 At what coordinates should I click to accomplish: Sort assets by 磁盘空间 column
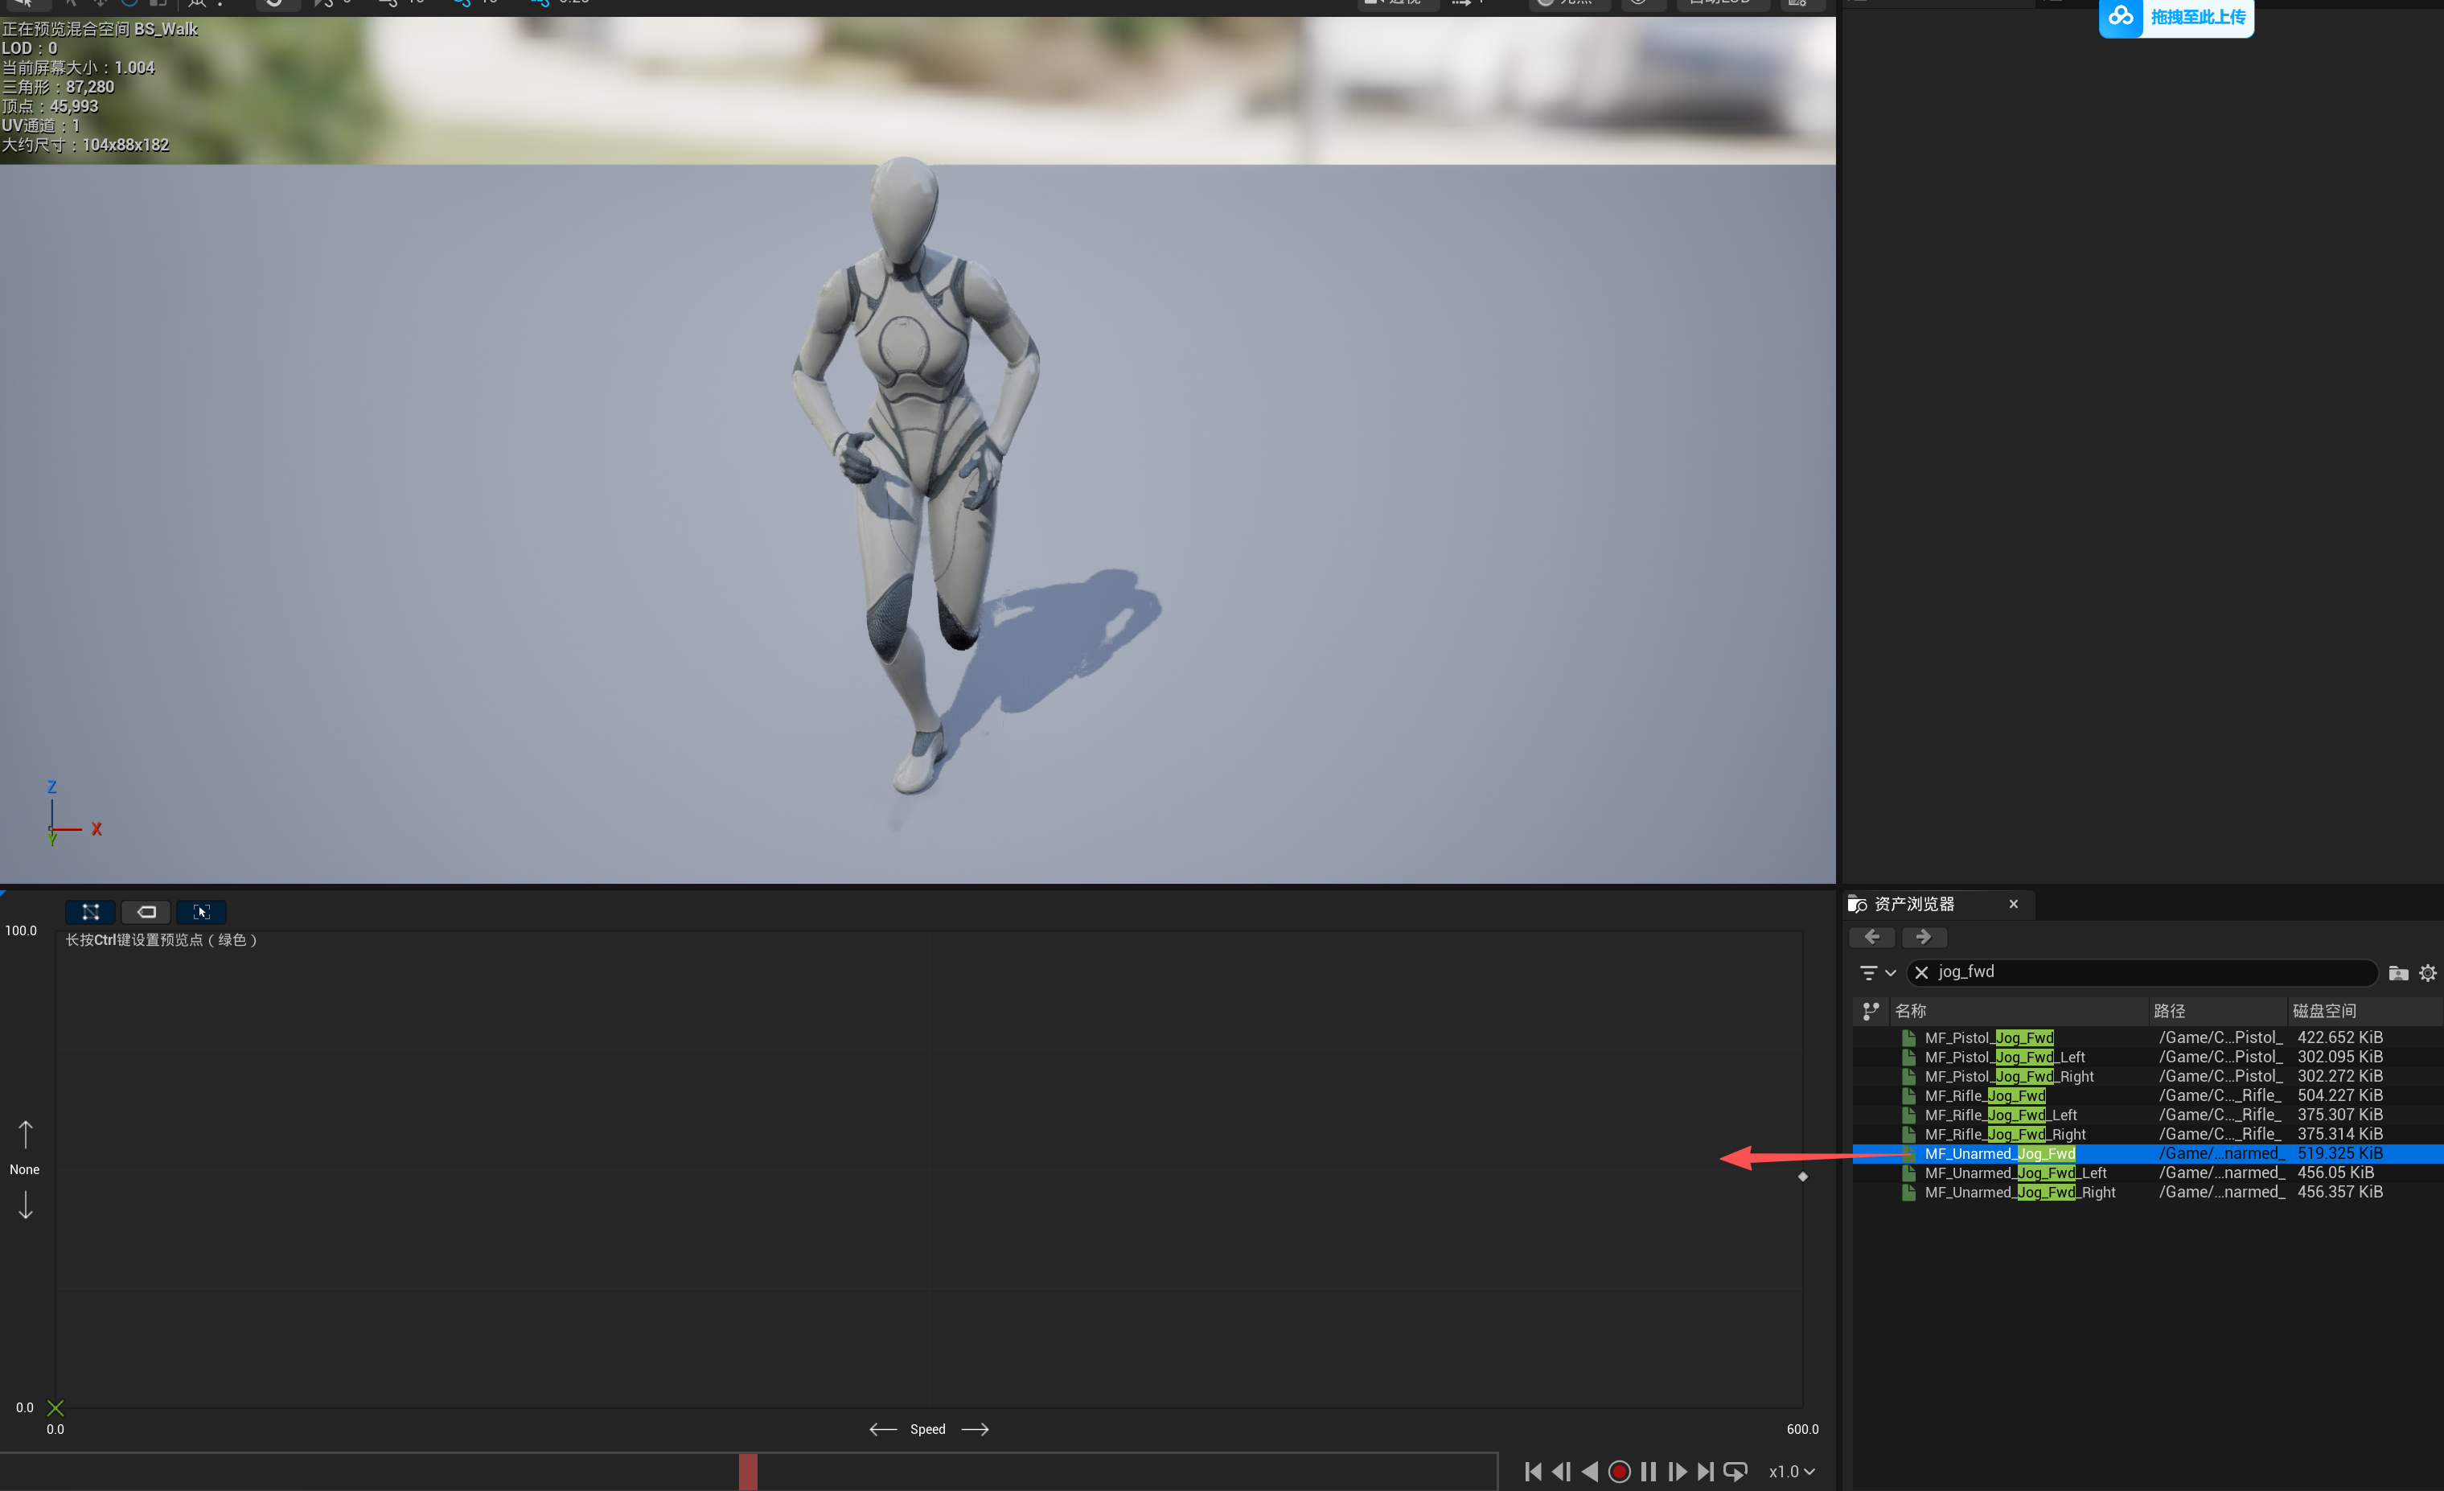[x=2324, y=1011]
